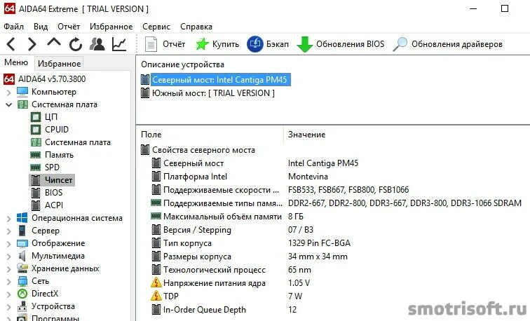Open user management icon in toolbar
Viewport: 530px width, 321px height.
97,44
